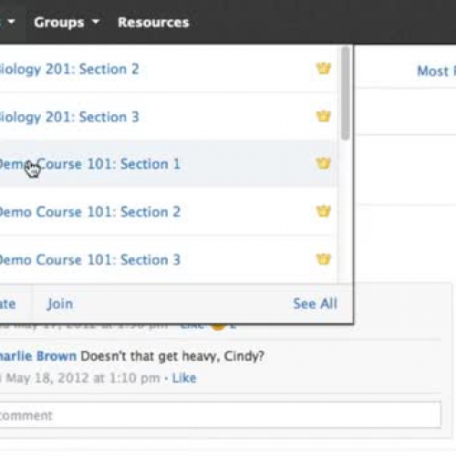Open Resources in the top navigation
This screenshot has height=456, width=456.
(153, 22)
